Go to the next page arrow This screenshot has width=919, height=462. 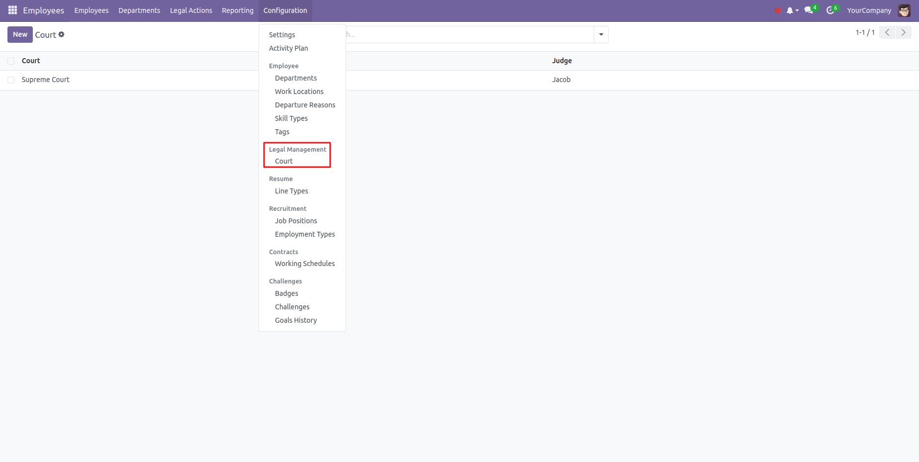pyautogui.click(x=903, y=33)
